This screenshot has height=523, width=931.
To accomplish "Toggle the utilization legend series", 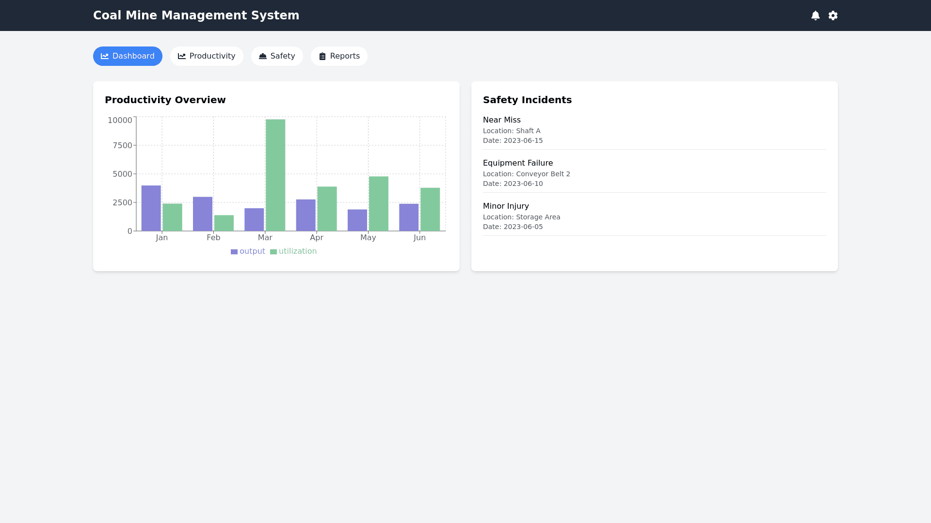I will 297,251.
